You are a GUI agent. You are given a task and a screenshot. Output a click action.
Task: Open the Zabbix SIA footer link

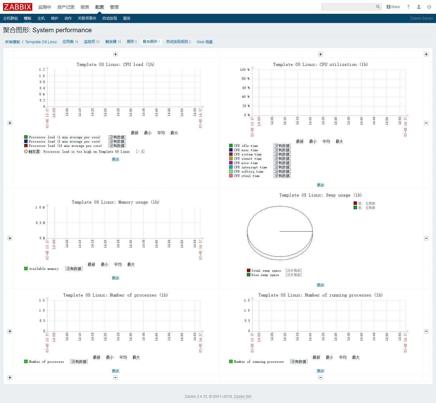click(x=242, y=397)
